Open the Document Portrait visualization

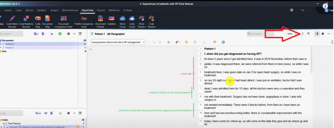(100, 21)
